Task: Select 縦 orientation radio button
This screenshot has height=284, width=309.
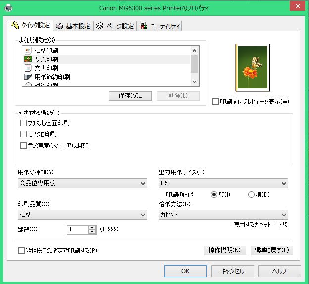Action: click(x=214, y=195)
